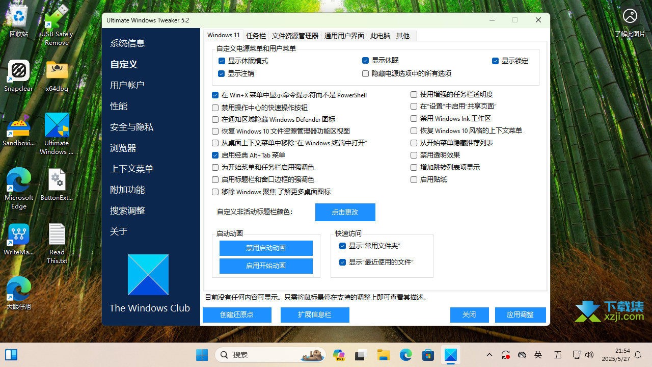Image resolution: width=652 pixels, height=367 pixels.
Task: Uncheck 显示注销 checkbox
Action: point(222,73)
